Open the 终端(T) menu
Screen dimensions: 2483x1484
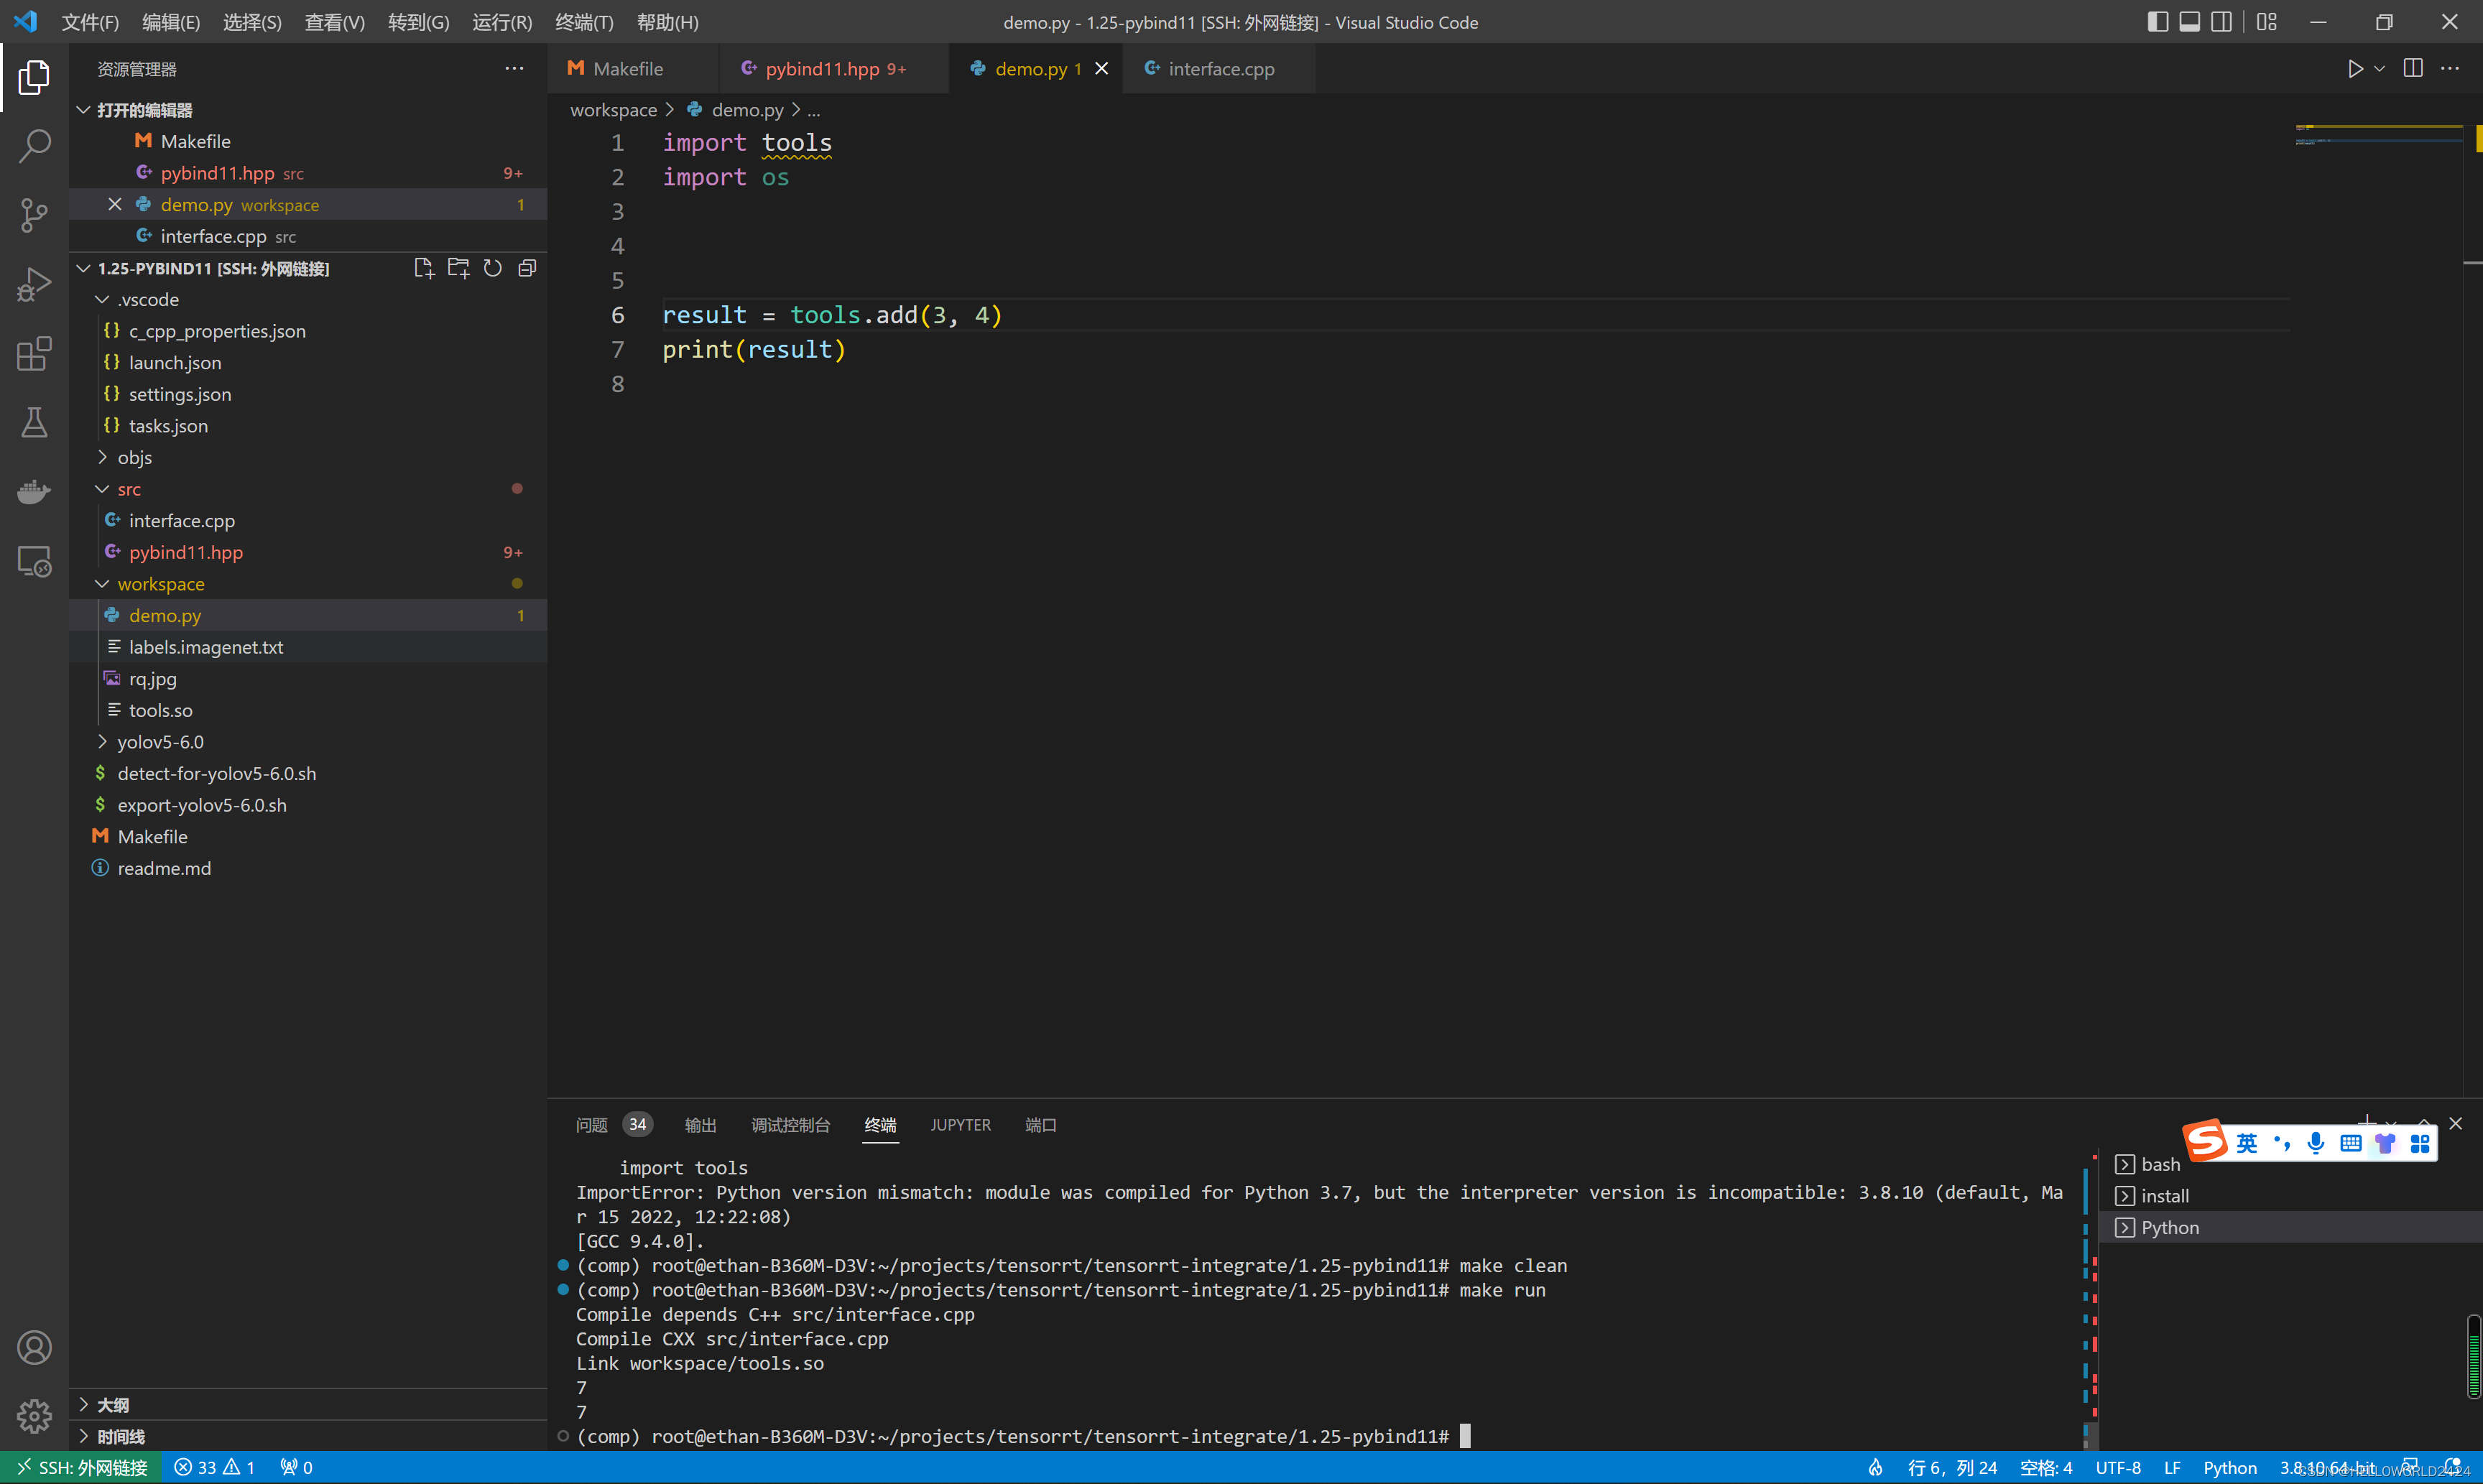pos(584,22)
